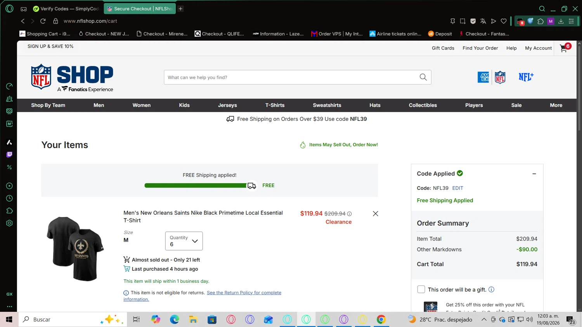The height and width of the screenshot is (327, 582).
Task: Open a new browser tab
Action: point(180,9)
